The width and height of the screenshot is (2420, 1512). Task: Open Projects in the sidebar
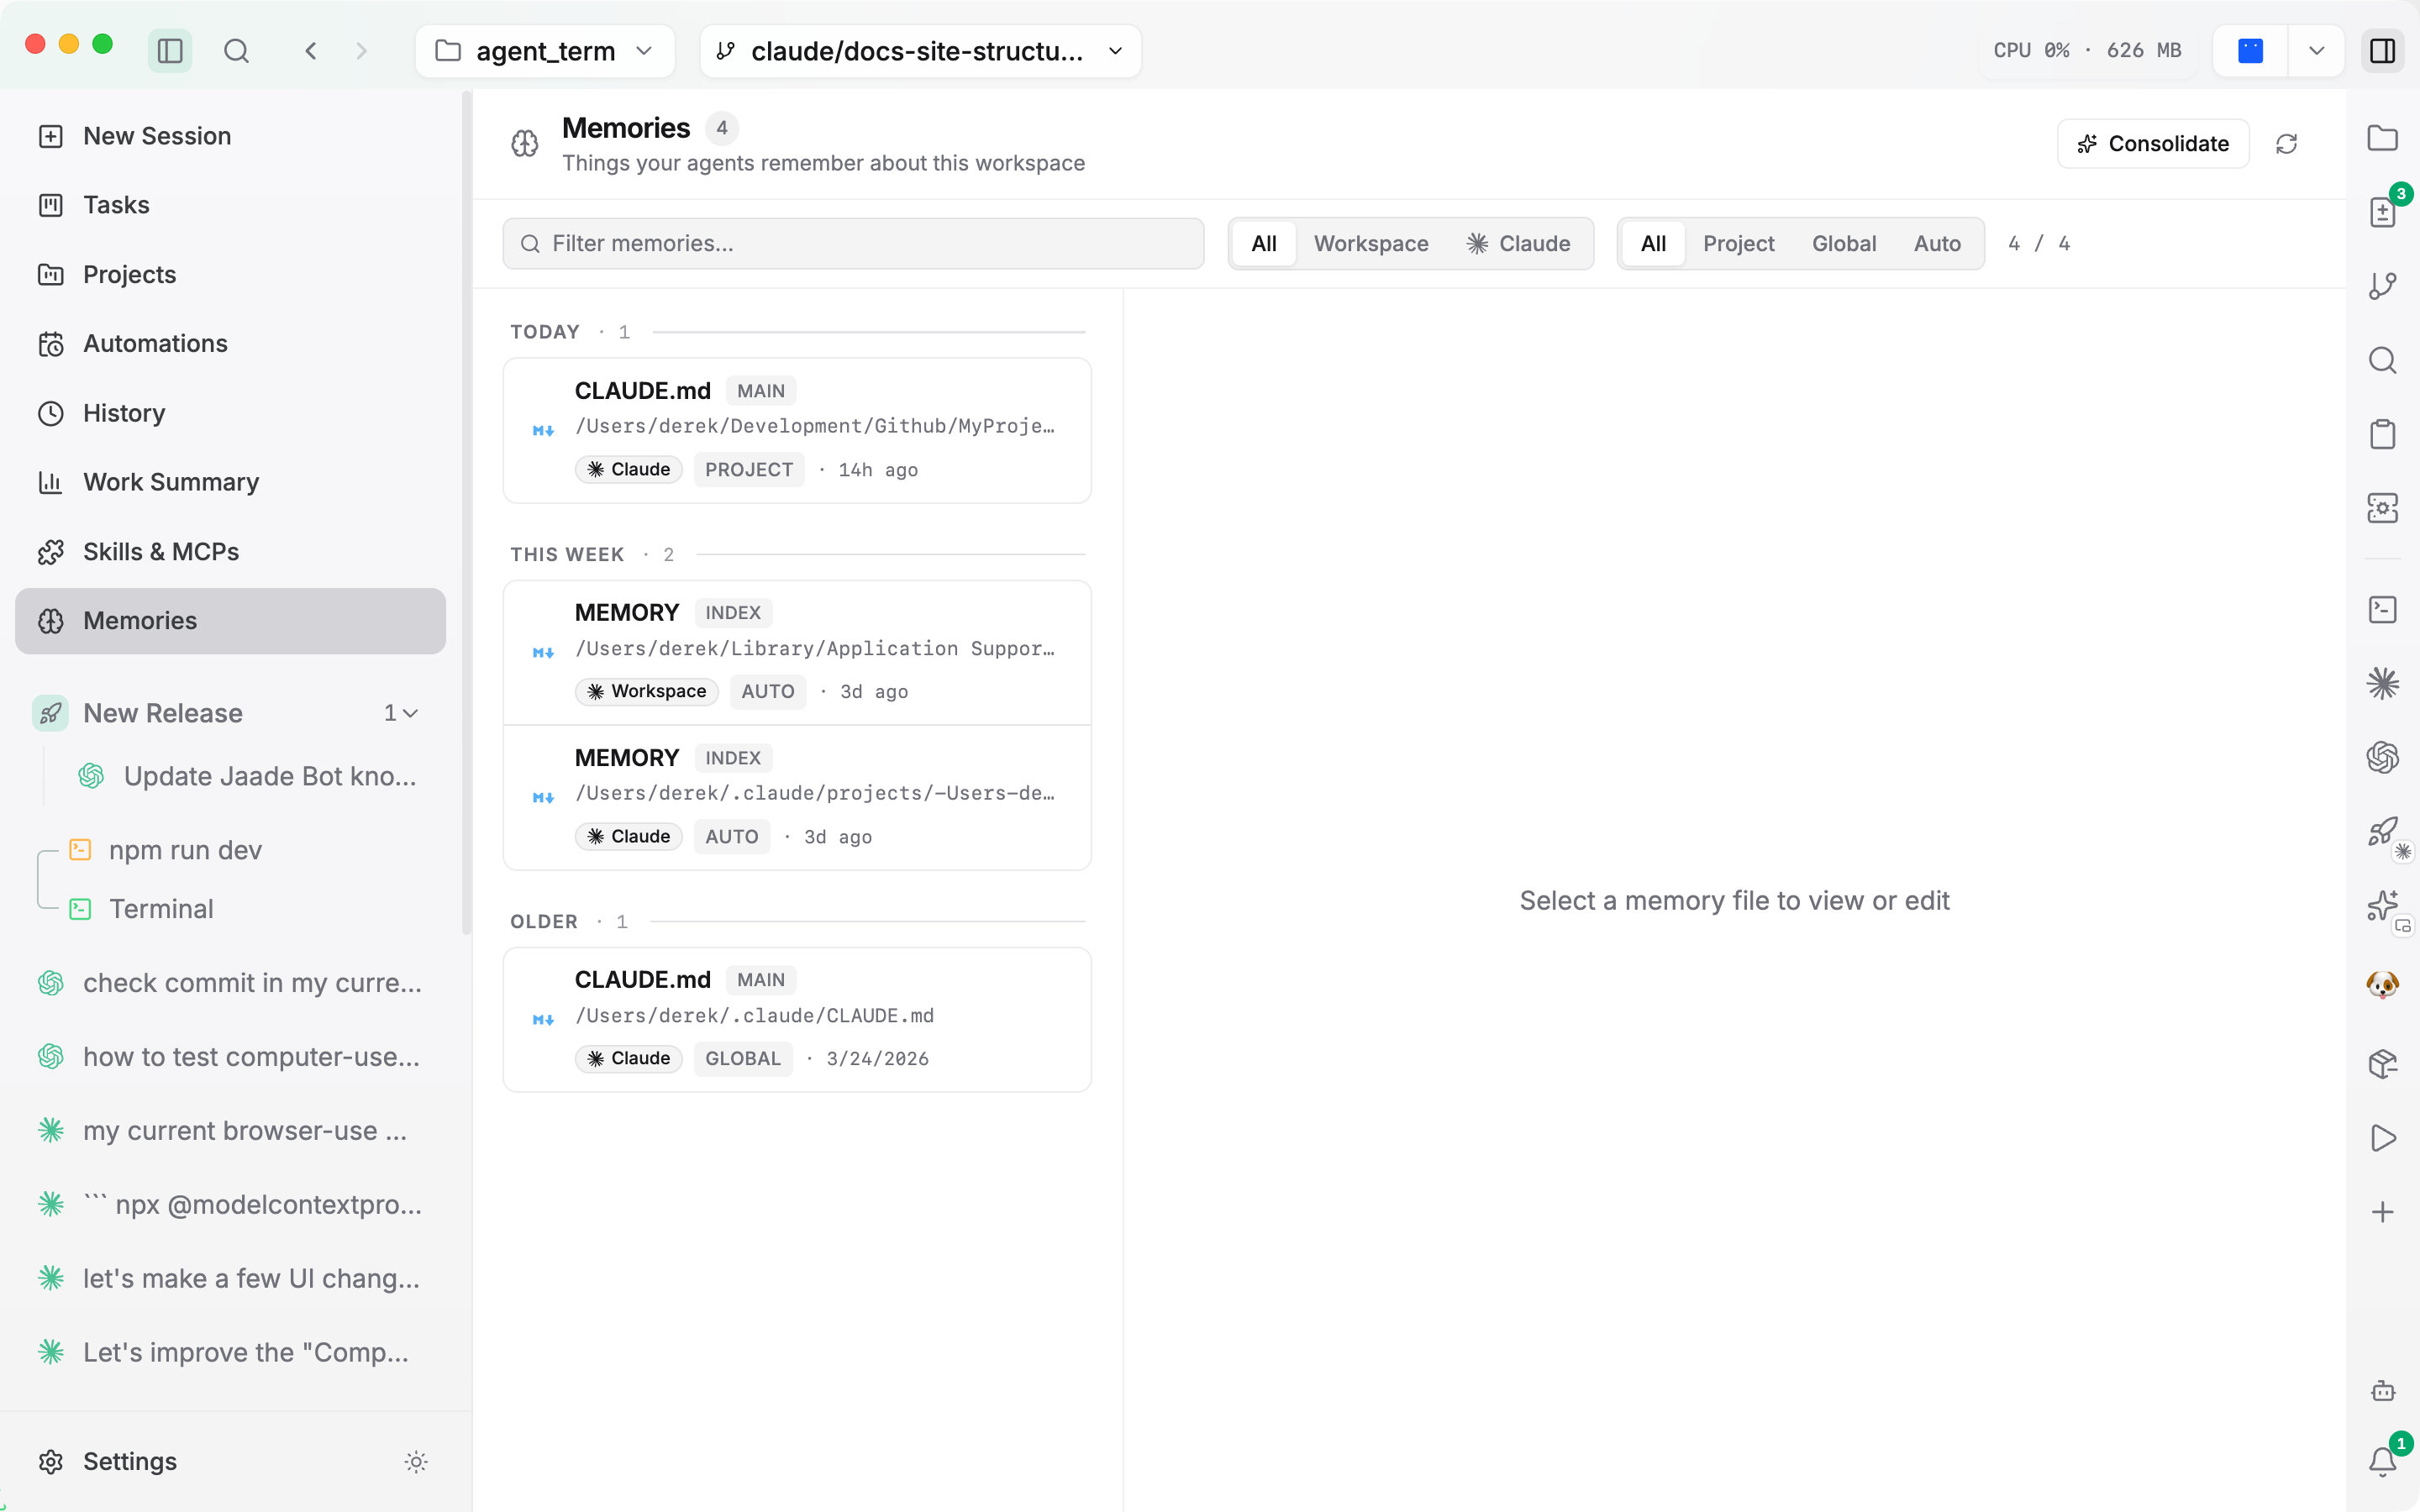pos(230,274)
